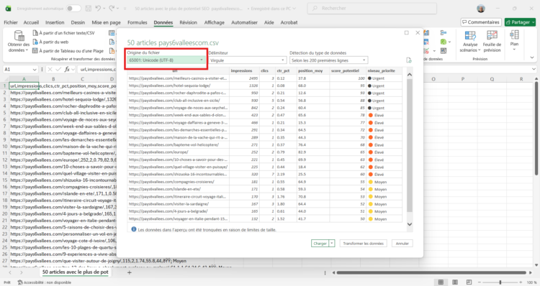540x286 pixels.
Task: Confirm formula entry with the checkmark icon
Action: (x=58, y=70)
